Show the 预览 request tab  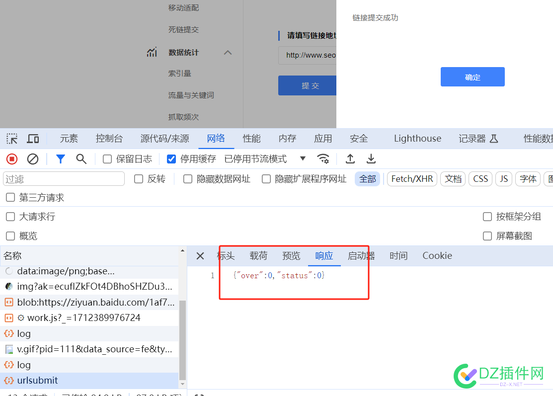(x=291, y=256)
